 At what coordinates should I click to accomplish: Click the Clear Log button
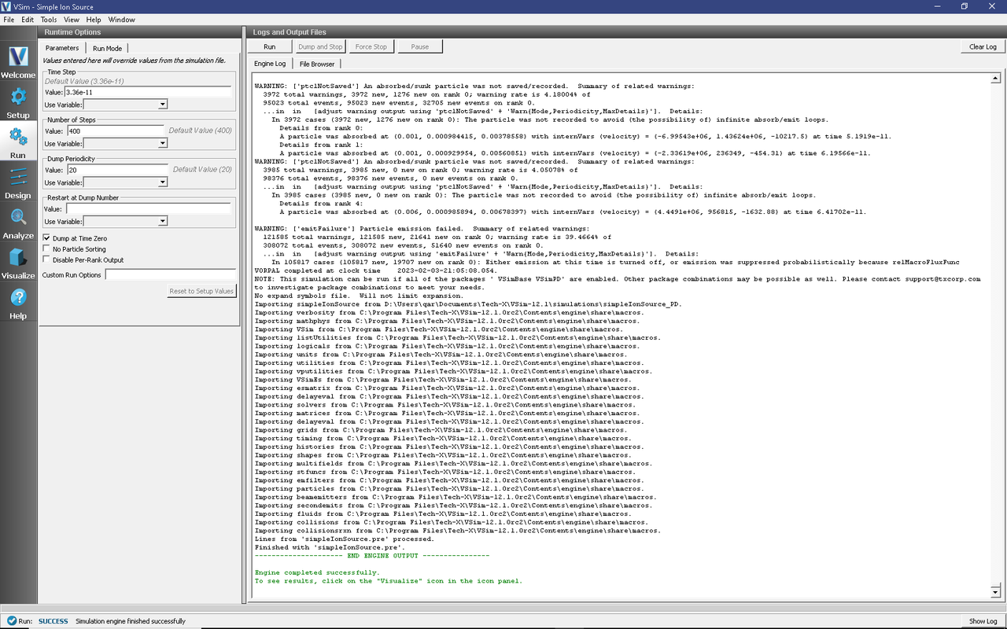click(982, 47)
